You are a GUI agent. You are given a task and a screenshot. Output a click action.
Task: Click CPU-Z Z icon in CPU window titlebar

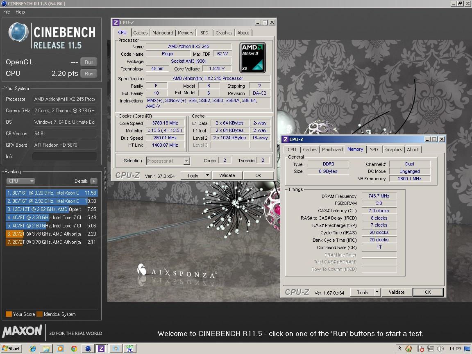(116, 23)
